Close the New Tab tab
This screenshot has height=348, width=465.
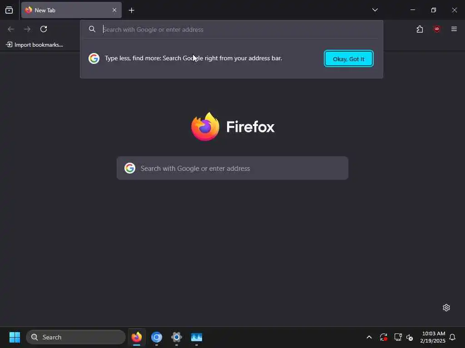tap(114, 10)
